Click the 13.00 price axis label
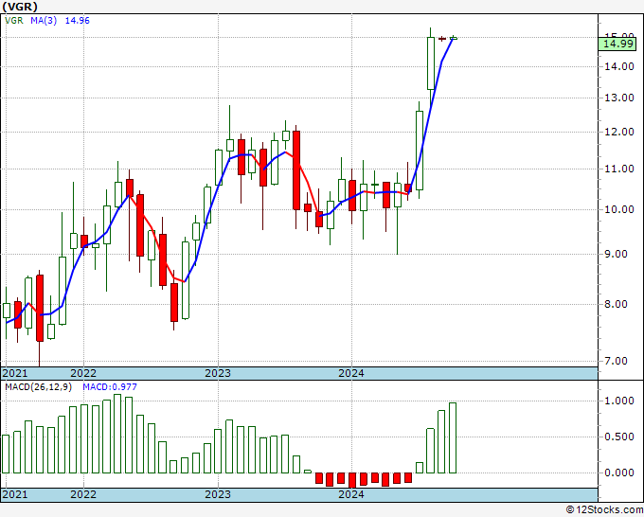 point(619,98)
